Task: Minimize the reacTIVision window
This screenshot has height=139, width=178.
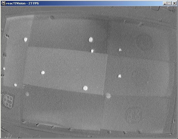Action: pyautogui.click(x=165, y=3)
